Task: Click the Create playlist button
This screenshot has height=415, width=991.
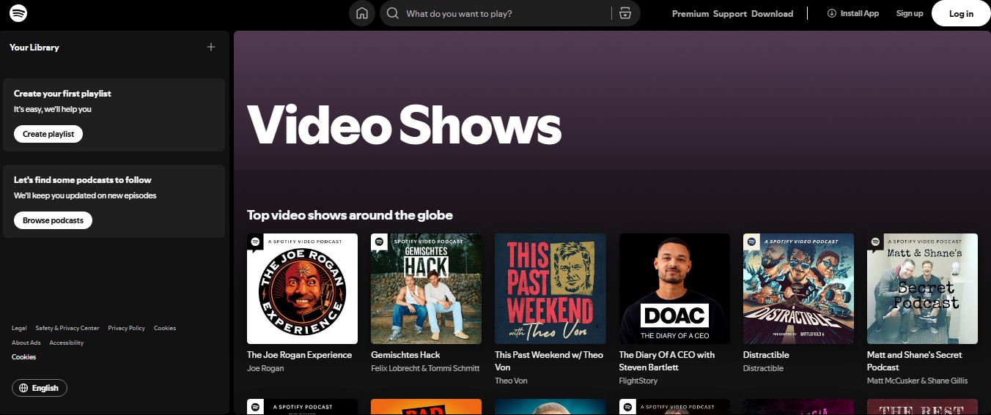Action: pyautogui.click(x=48, y=134)
